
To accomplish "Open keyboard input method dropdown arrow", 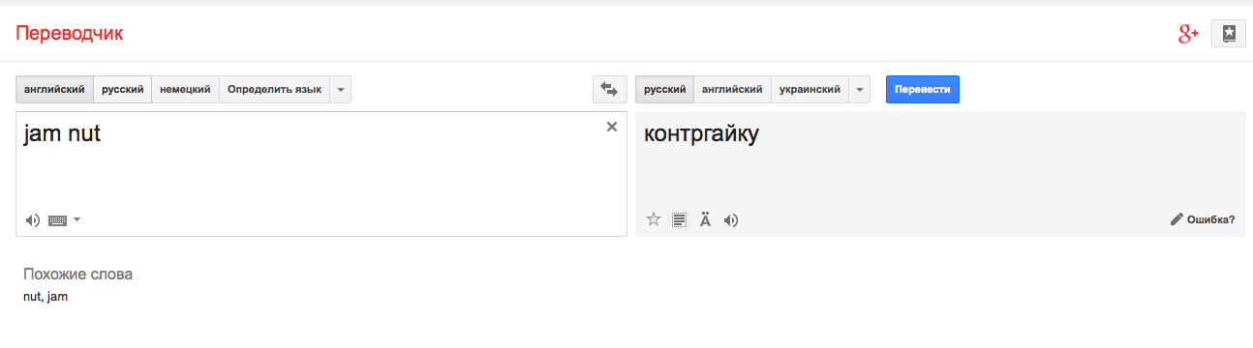I will pyautogui.click(x=77, y=220).
